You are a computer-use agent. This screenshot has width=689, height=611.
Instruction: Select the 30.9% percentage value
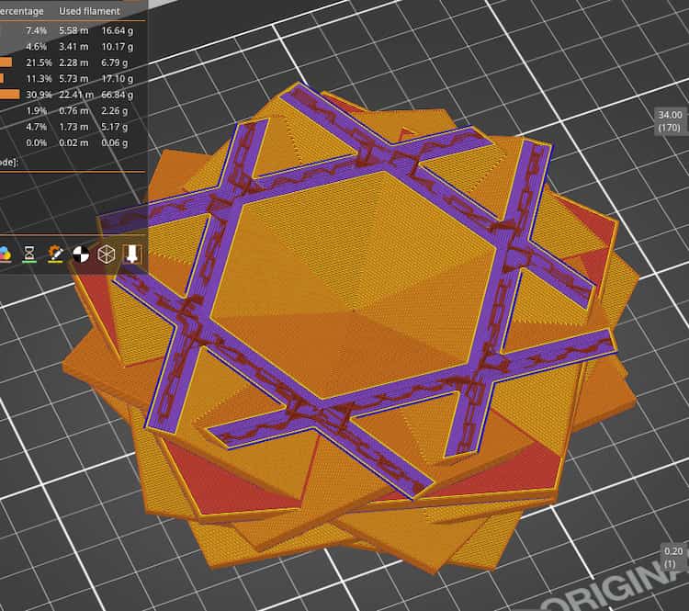(39, 95)
